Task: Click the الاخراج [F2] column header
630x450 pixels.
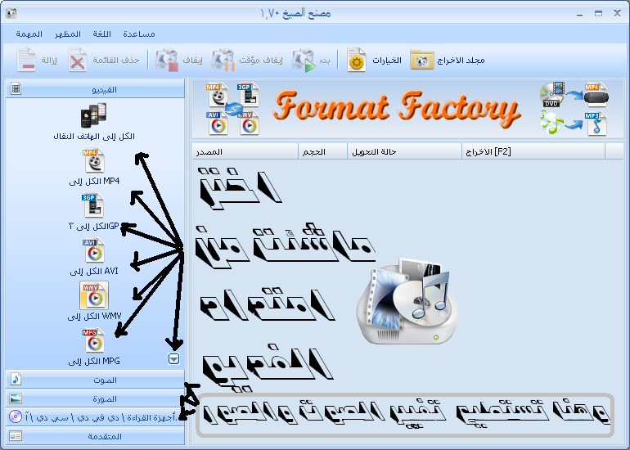Action: (533, 151)
